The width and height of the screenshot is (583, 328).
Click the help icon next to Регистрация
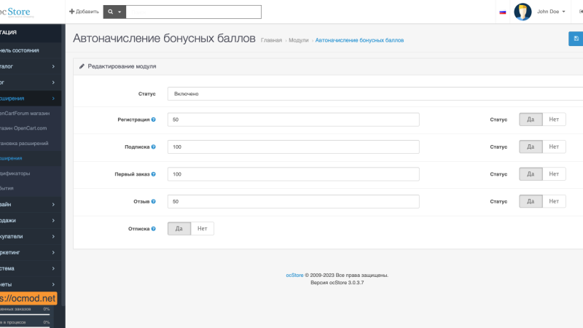153,120
